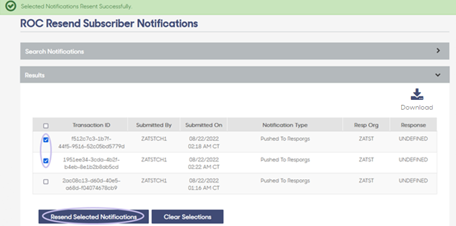456x226 pixels.
Task: Uncheck the 1951ee34 transaction checkbox
Action: (46, 160)
